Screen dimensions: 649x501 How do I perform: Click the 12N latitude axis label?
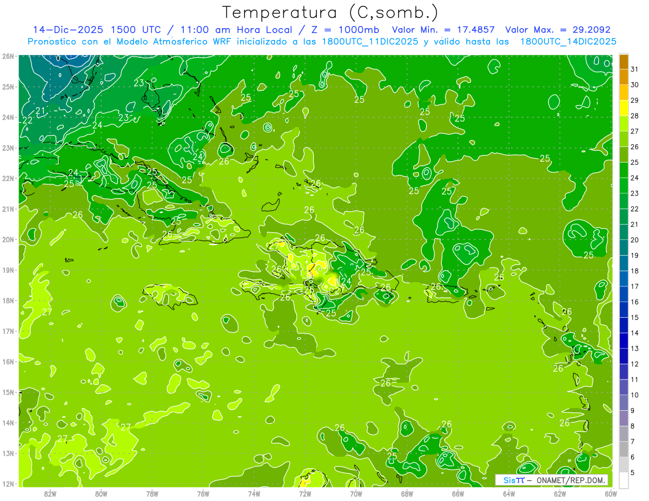pyautogui.click(x=8, y=484)
